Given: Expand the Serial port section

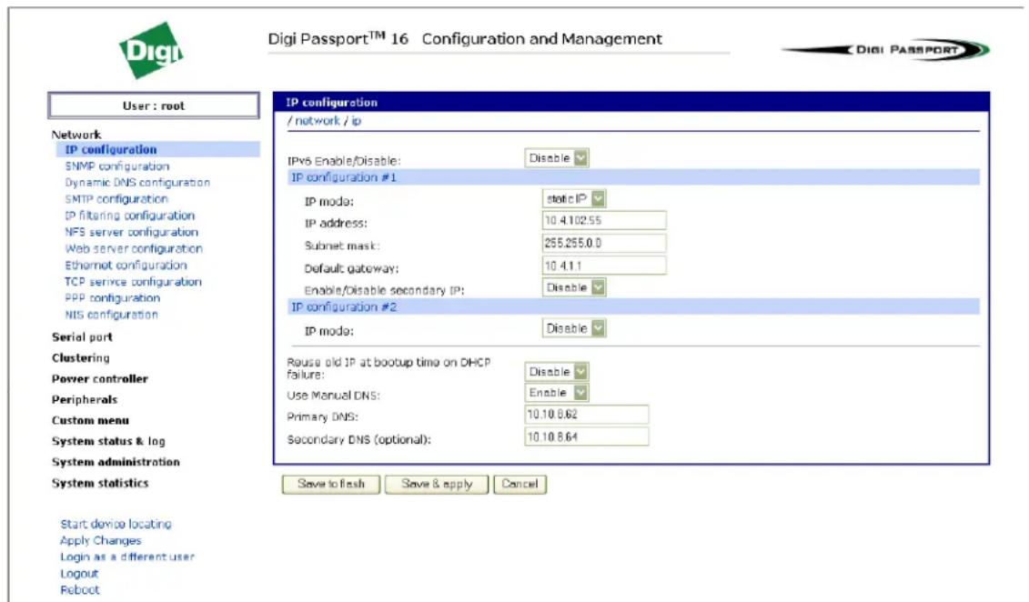Looking at the screenshot, I should pos(82,337).
